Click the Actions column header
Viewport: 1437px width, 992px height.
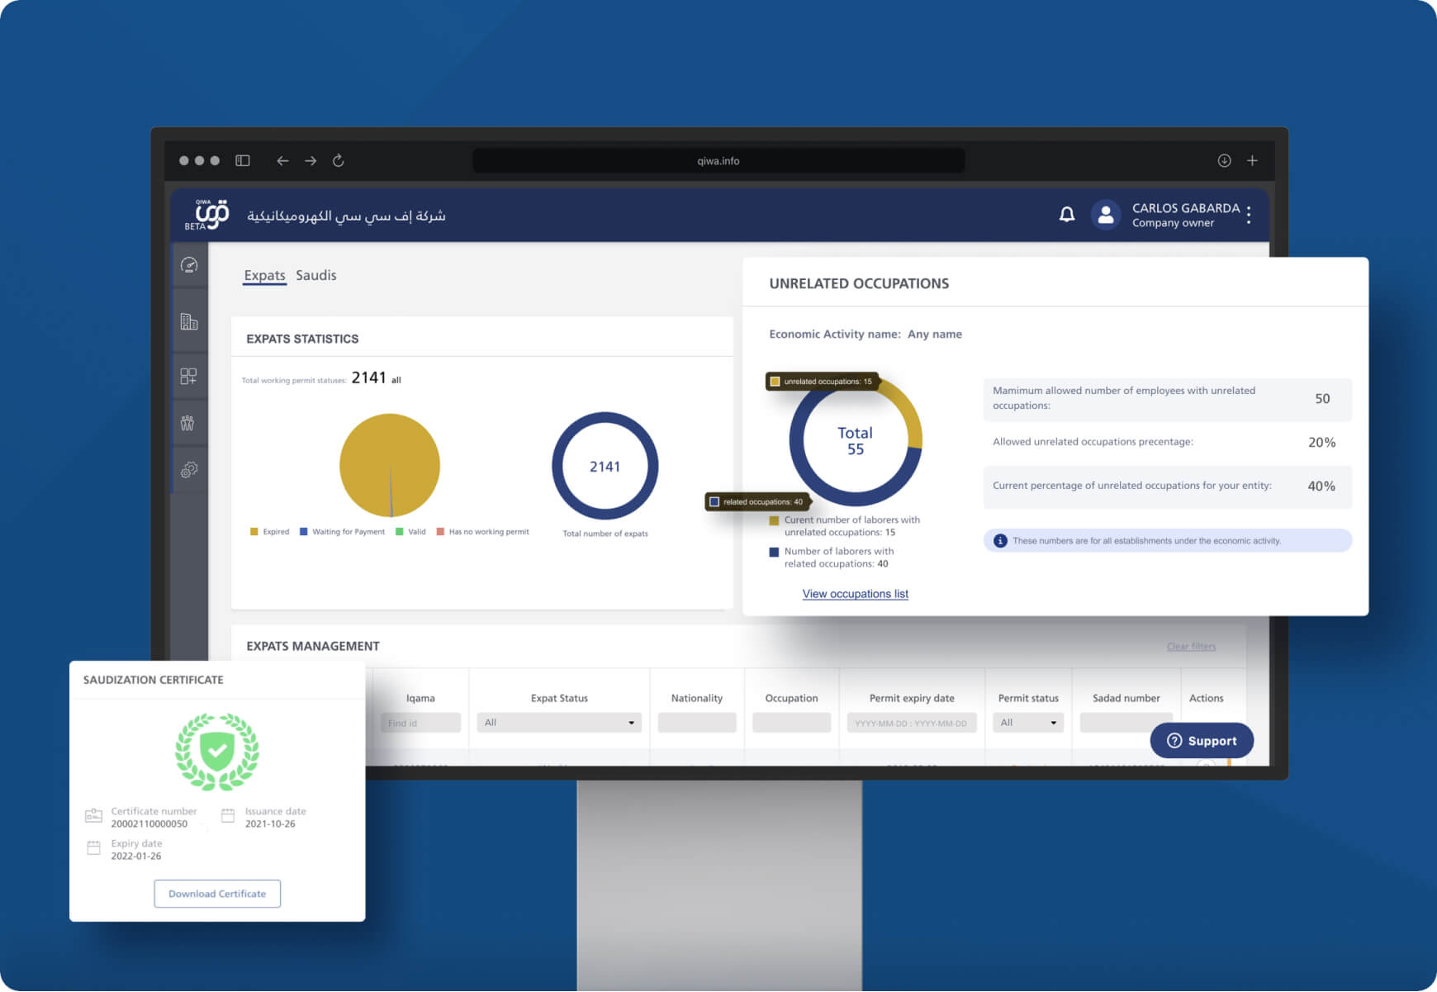1207,699
